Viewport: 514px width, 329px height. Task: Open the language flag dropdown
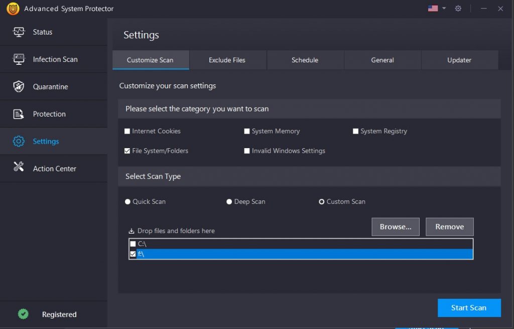[435, 9]
